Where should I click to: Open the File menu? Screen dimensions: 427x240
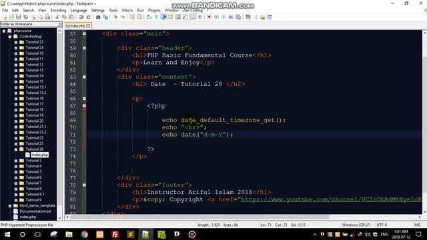point(5,11)
